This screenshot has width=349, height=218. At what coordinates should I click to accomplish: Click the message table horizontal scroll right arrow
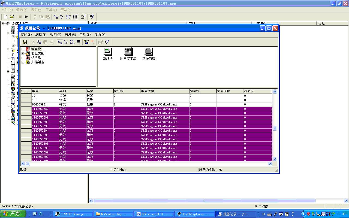[x=270, y=164]
